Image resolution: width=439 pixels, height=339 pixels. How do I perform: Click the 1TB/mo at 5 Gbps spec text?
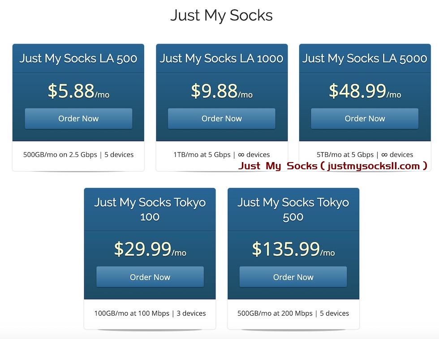click(x=221, y=154)
